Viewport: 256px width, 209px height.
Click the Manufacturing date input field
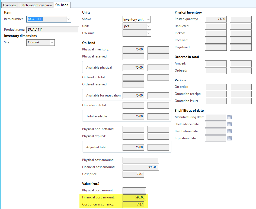[x=215, y=117]
